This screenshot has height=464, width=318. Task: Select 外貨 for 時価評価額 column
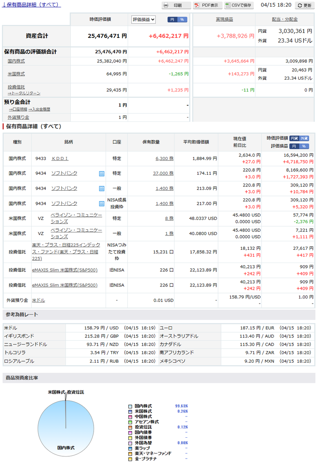coord(304,138)
